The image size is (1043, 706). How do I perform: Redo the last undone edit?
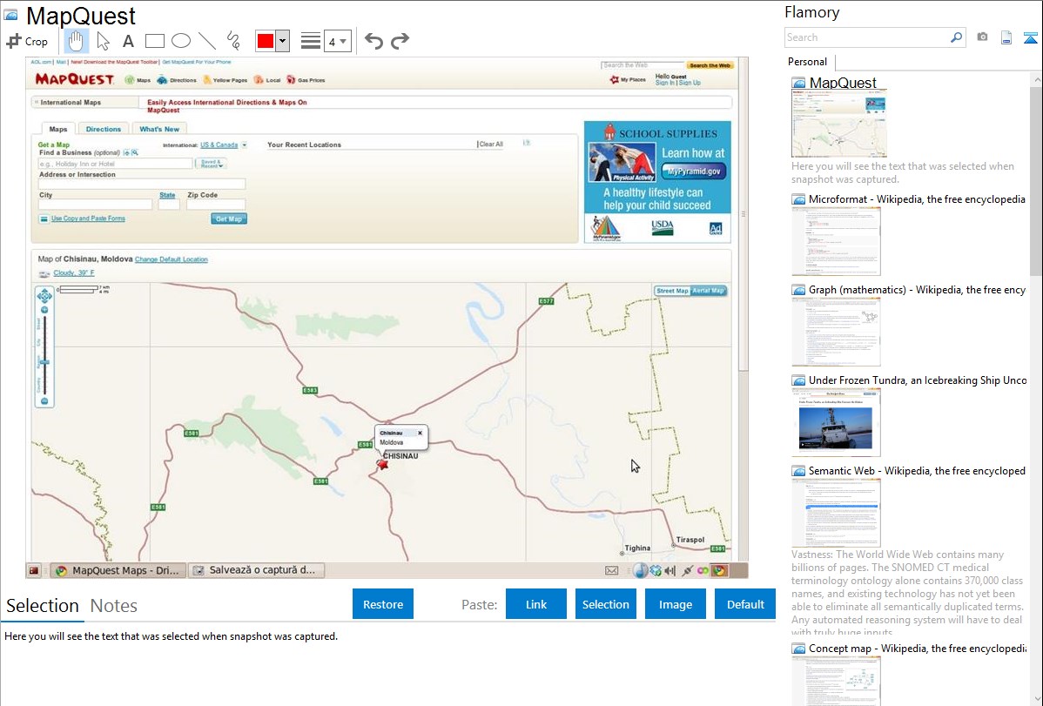pos(400,41)
